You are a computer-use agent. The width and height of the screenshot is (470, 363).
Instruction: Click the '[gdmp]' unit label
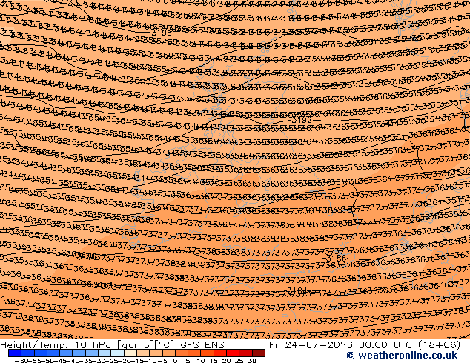point(136,345)
